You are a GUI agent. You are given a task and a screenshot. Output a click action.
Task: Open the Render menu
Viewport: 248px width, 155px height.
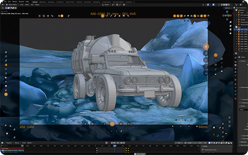(15, 2)
